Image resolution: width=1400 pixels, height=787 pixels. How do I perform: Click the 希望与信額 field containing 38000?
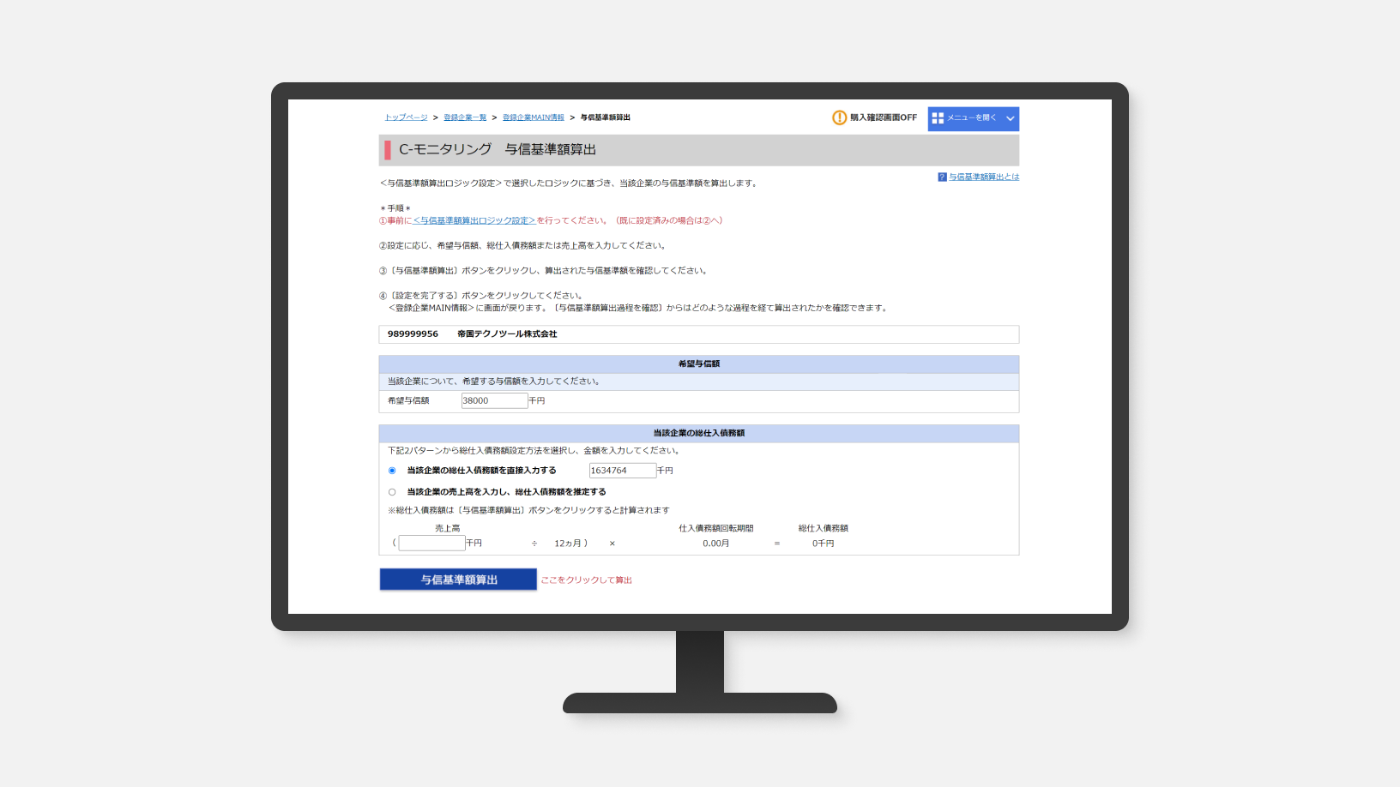494,400
